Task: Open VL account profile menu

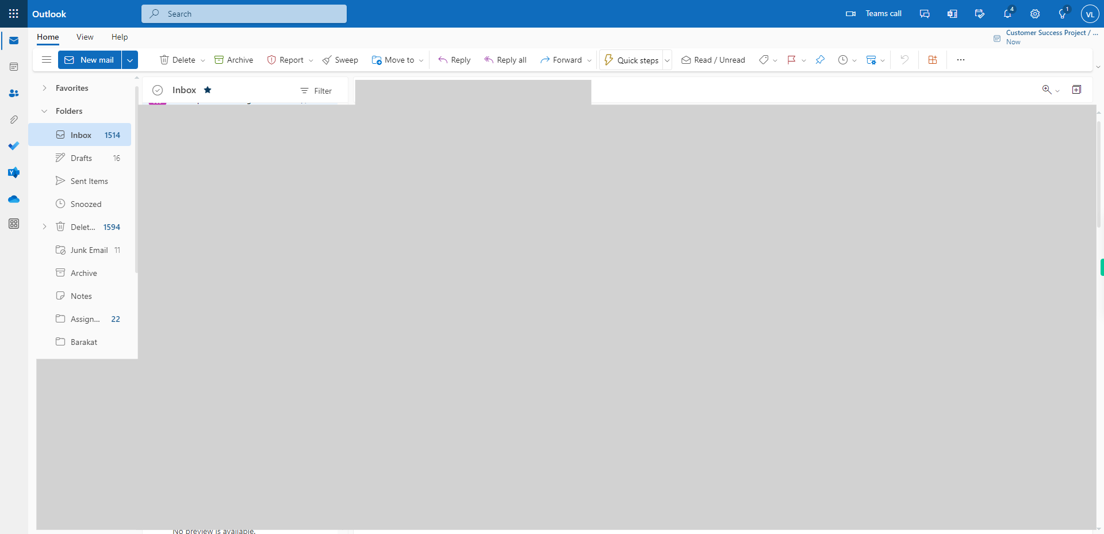Action: 1090,14
